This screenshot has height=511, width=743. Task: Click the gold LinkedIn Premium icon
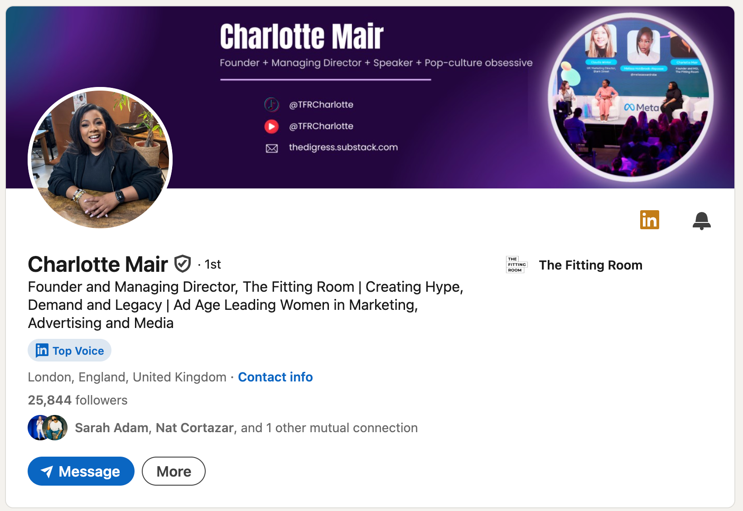tap(649, 220)
